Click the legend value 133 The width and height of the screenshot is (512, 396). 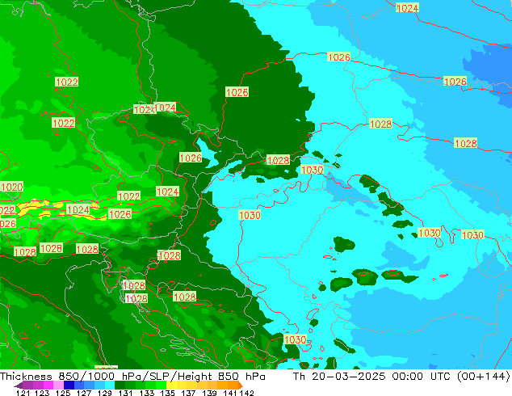point(145,393)
